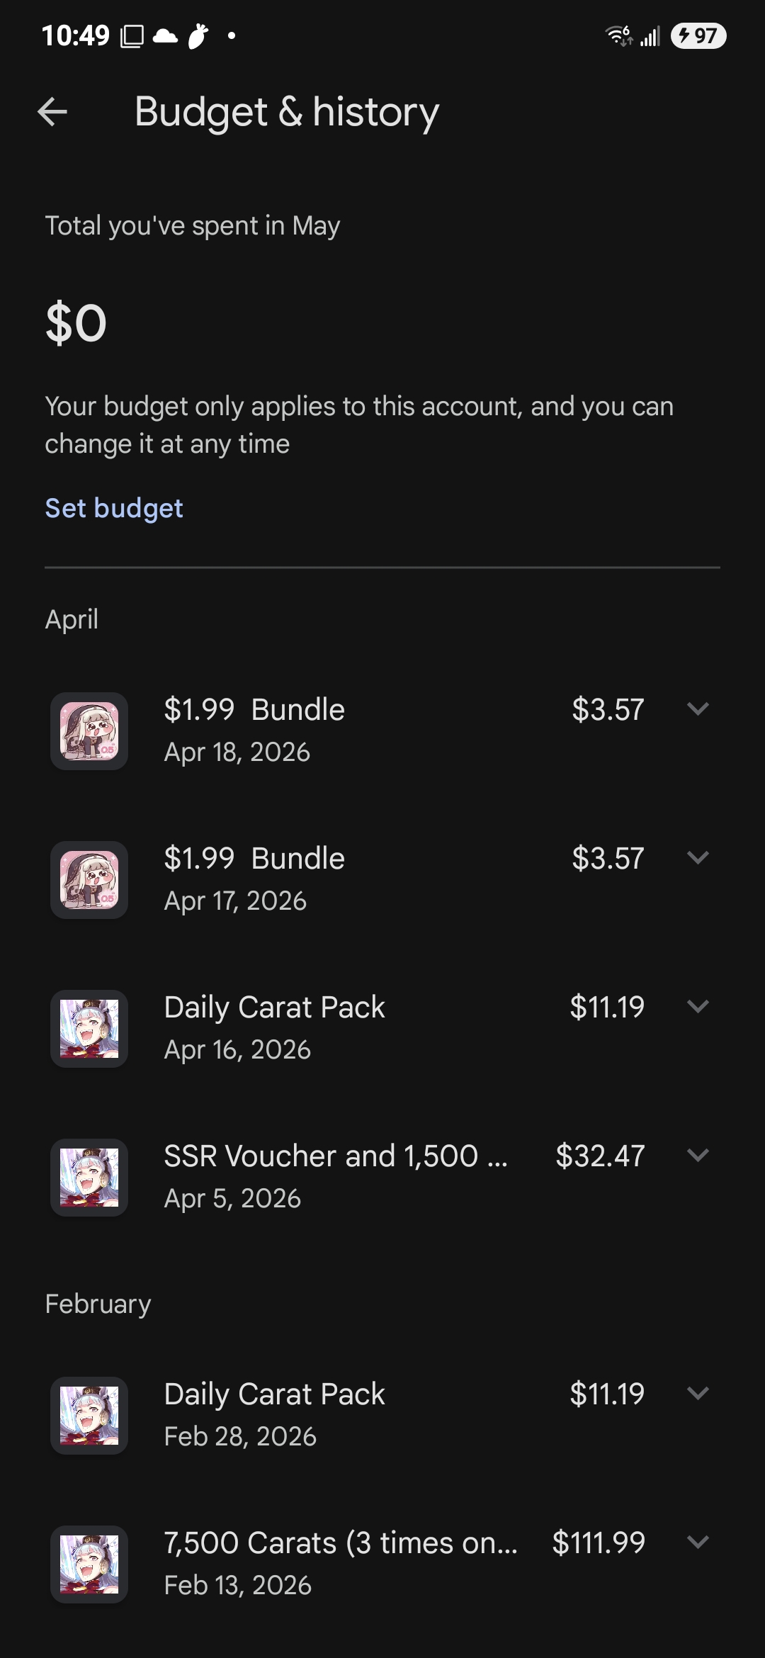Expand the Feb 28 Daily Carat Pack chevron
This screenshot has height=1658, width=765.
pos(698,1393)
